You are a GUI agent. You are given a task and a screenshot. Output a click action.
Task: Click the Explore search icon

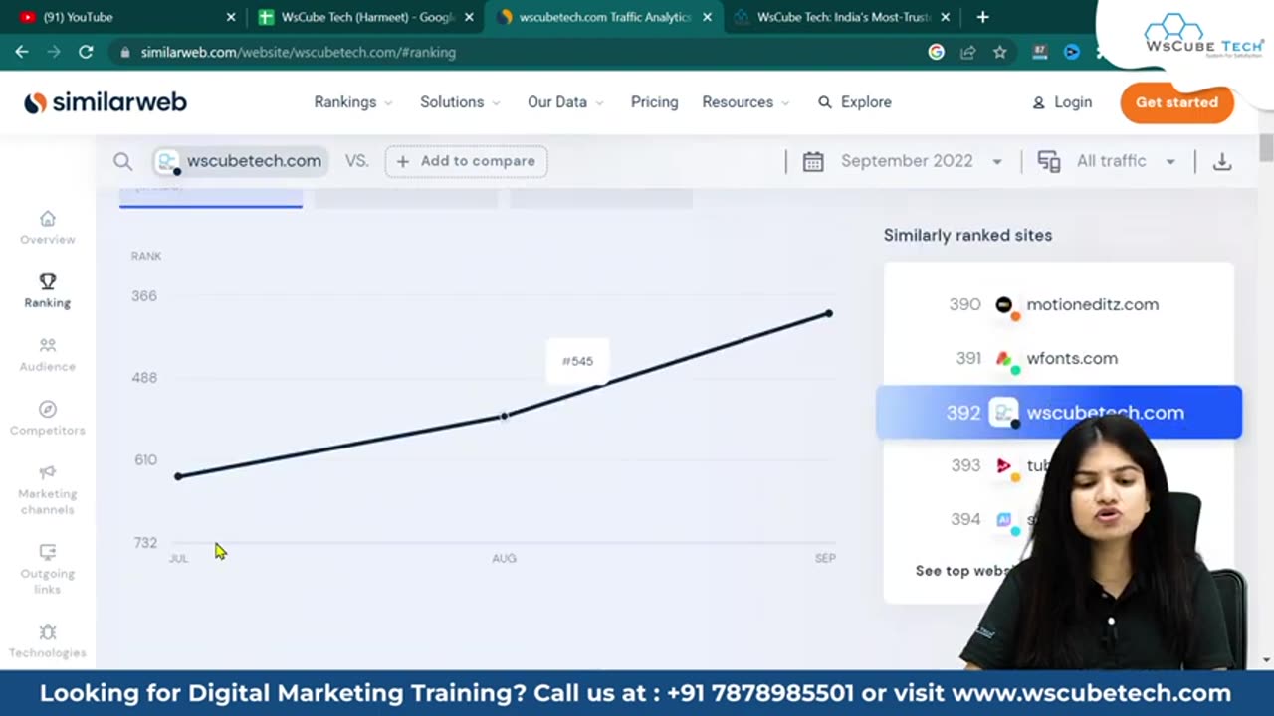824,102
